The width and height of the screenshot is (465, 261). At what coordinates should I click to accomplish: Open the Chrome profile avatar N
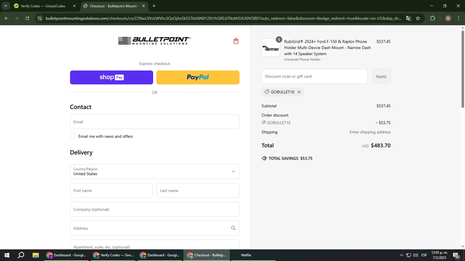click(448, 18)
